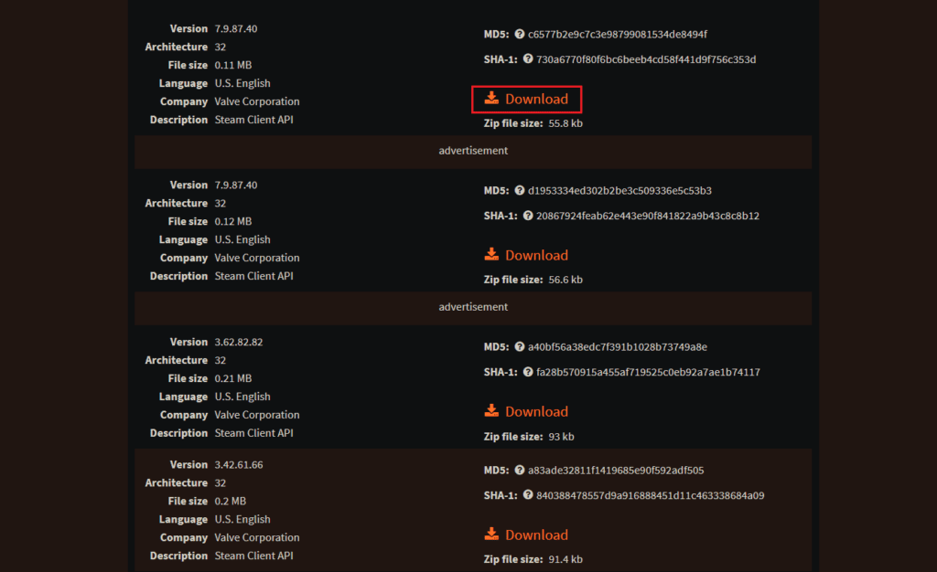
Task: Click the 0.12 MB file size value
Action: point(233,221)
